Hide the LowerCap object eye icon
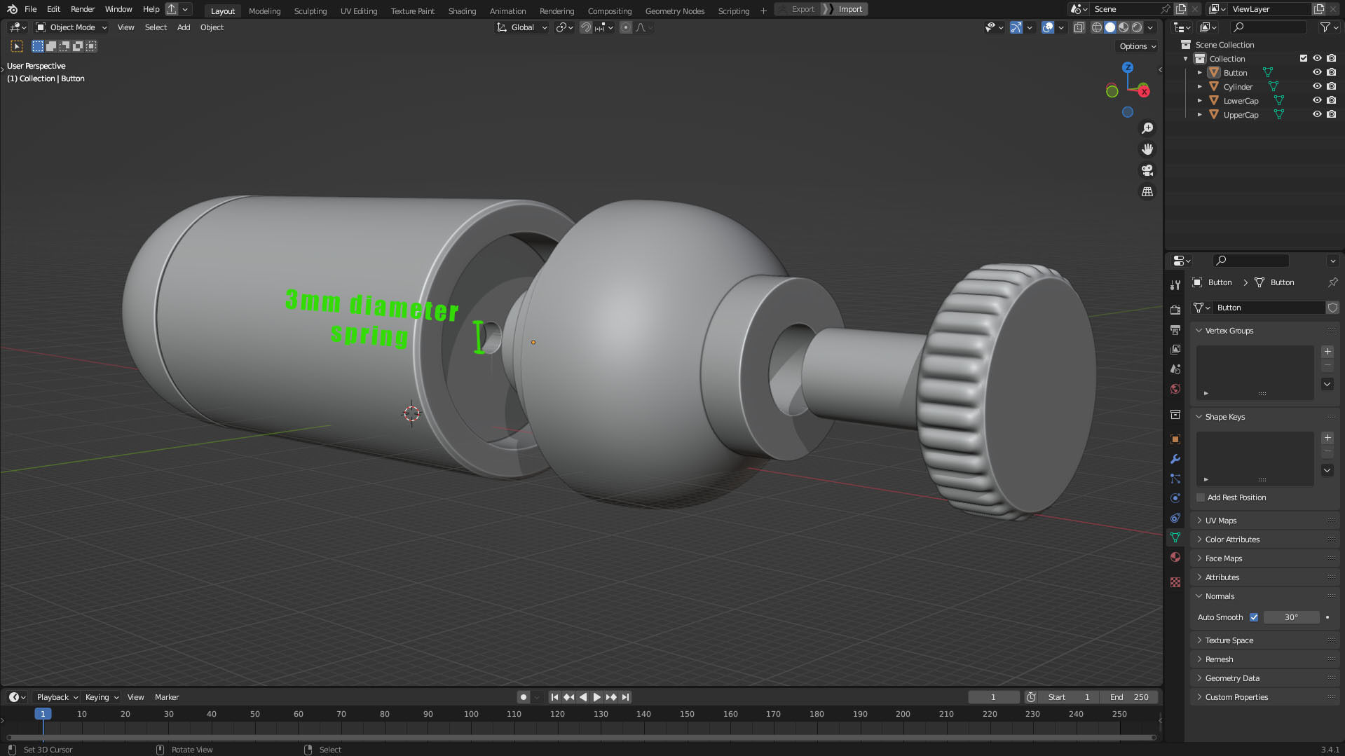The image size is (1345, 756). (x=1317, y=100)
